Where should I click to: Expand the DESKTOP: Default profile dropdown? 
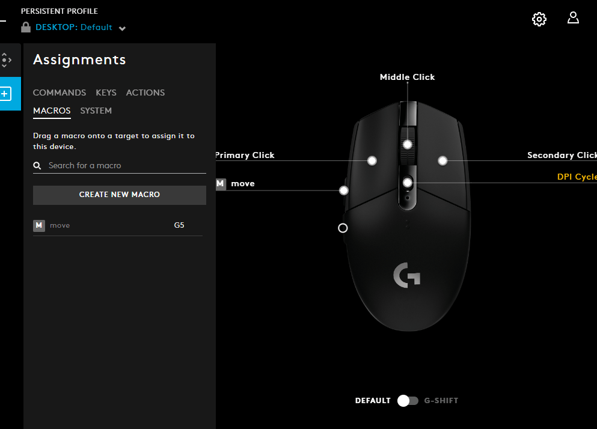(122, 28)
